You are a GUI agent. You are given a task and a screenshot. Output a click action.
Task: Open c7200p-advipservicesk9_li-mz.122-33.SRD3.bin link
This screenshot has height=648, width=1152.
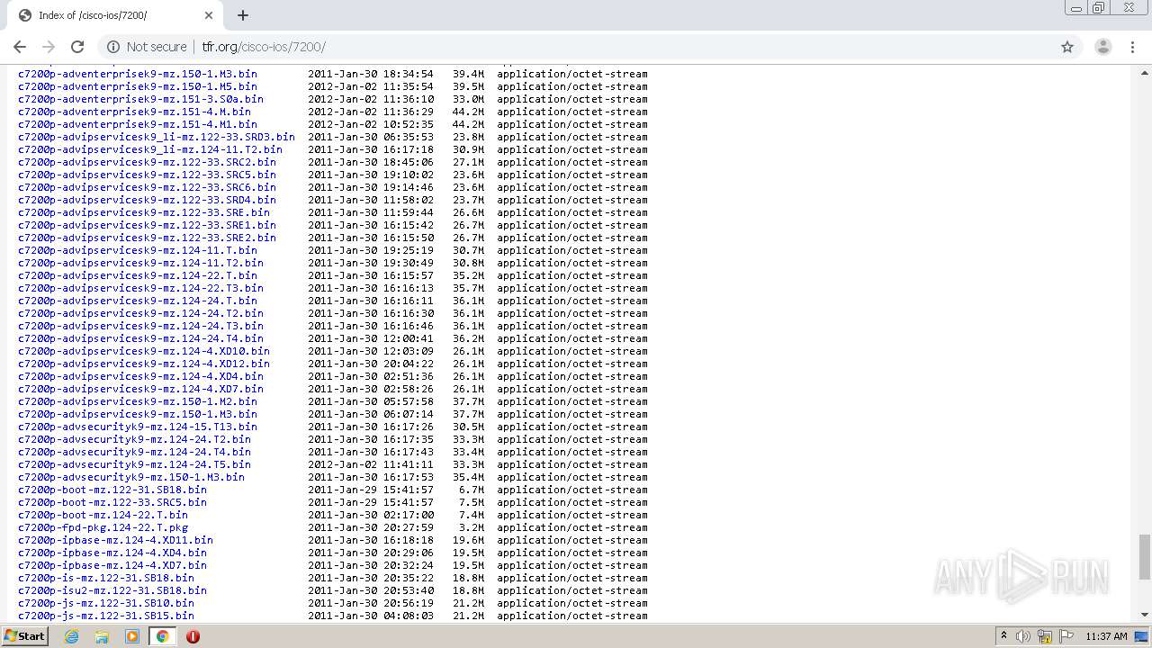(x=157, y=137)
